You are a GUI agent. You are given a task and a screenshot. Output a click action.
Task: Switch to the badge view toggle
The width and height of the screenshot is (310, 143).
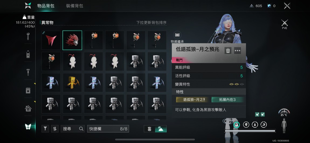pos(150,129)
